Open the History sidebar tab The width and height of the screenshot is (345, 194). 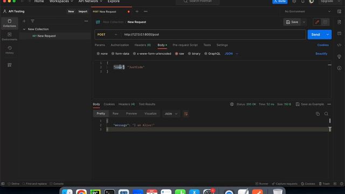point(10,50)
